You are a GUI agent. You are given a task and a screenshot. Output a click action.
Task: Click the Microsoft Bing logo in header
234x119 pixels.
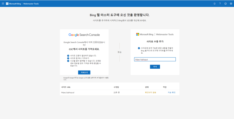pos(13,4)
